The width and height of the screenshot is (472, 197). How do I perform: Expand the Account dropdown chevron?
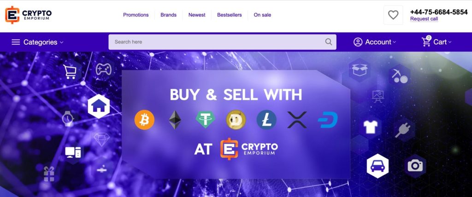pos(395,42)
